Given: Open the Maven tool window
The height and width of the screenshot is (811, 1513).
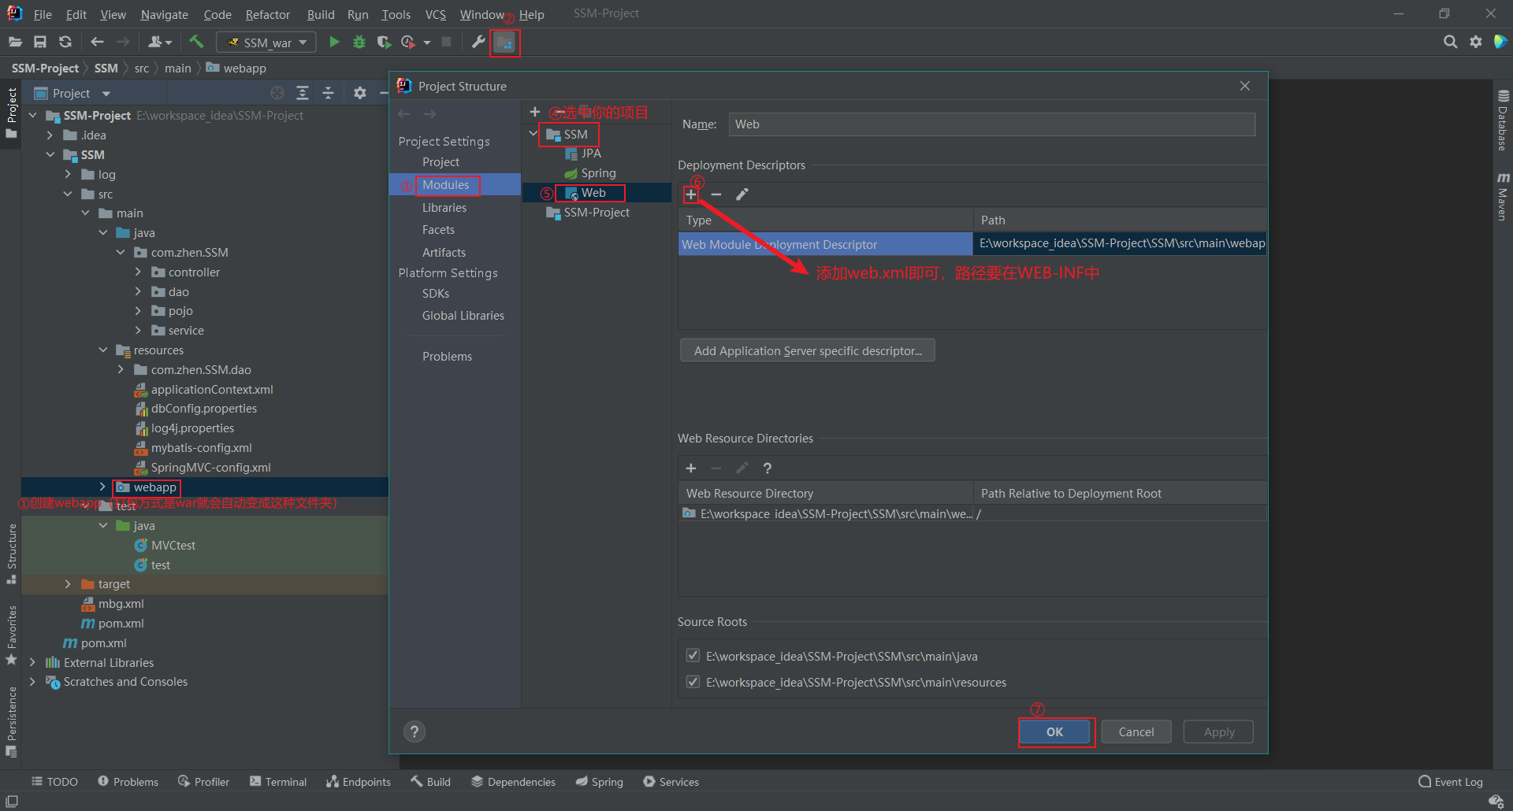Looking at the screenshot, I should click(x=1503, y=197).
